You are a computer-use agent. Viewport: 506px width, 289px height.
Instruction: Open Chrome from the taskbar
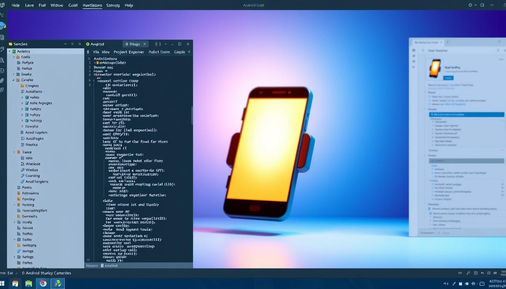[43, 283]
